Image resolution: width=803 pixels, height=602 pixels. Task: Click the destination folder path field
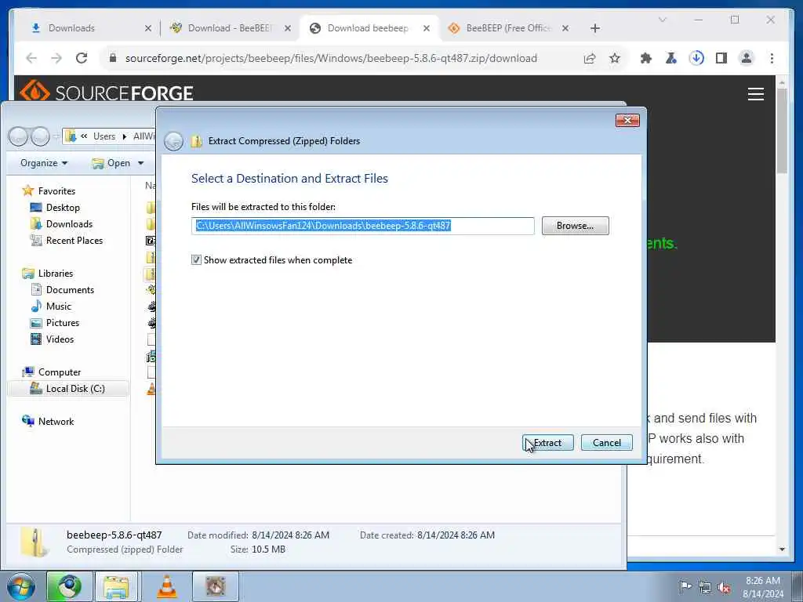[362, 226]
